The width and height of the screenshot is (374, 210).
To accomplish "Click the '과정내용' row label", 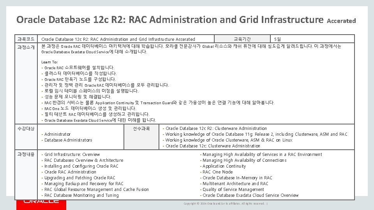I will point(26,154).
